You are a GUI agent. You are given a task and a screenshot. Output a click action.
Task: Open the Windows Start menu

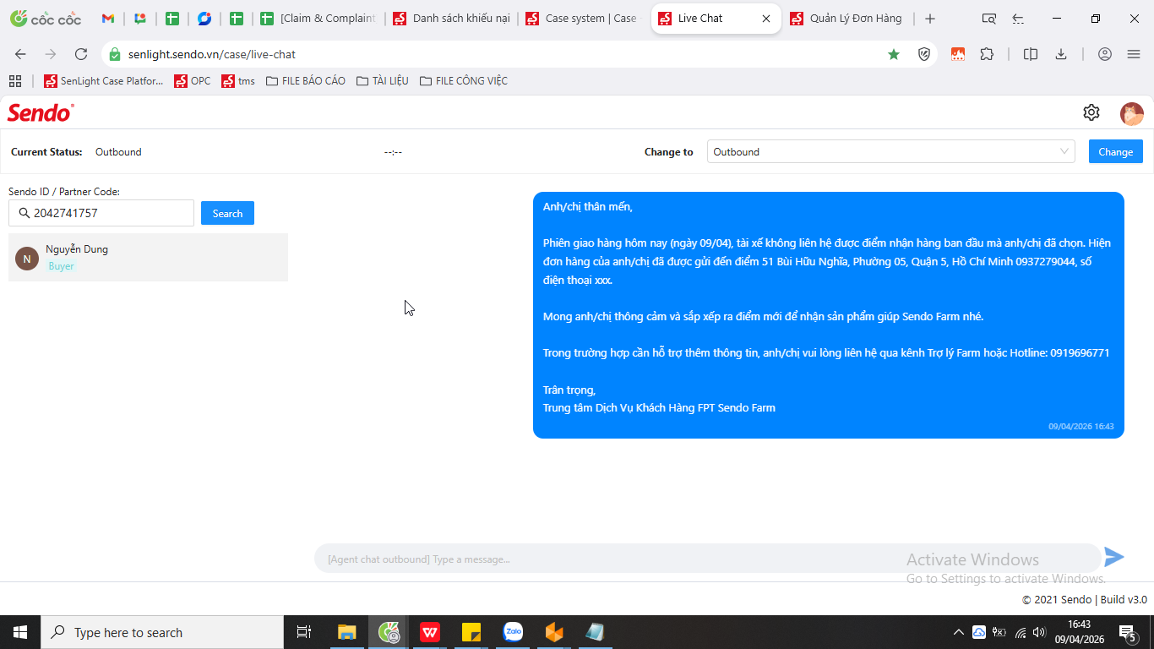tap(20, 632)
